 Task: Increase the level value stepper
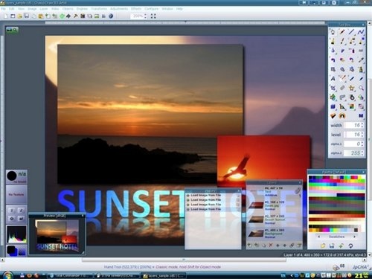(x=362, y=133)
